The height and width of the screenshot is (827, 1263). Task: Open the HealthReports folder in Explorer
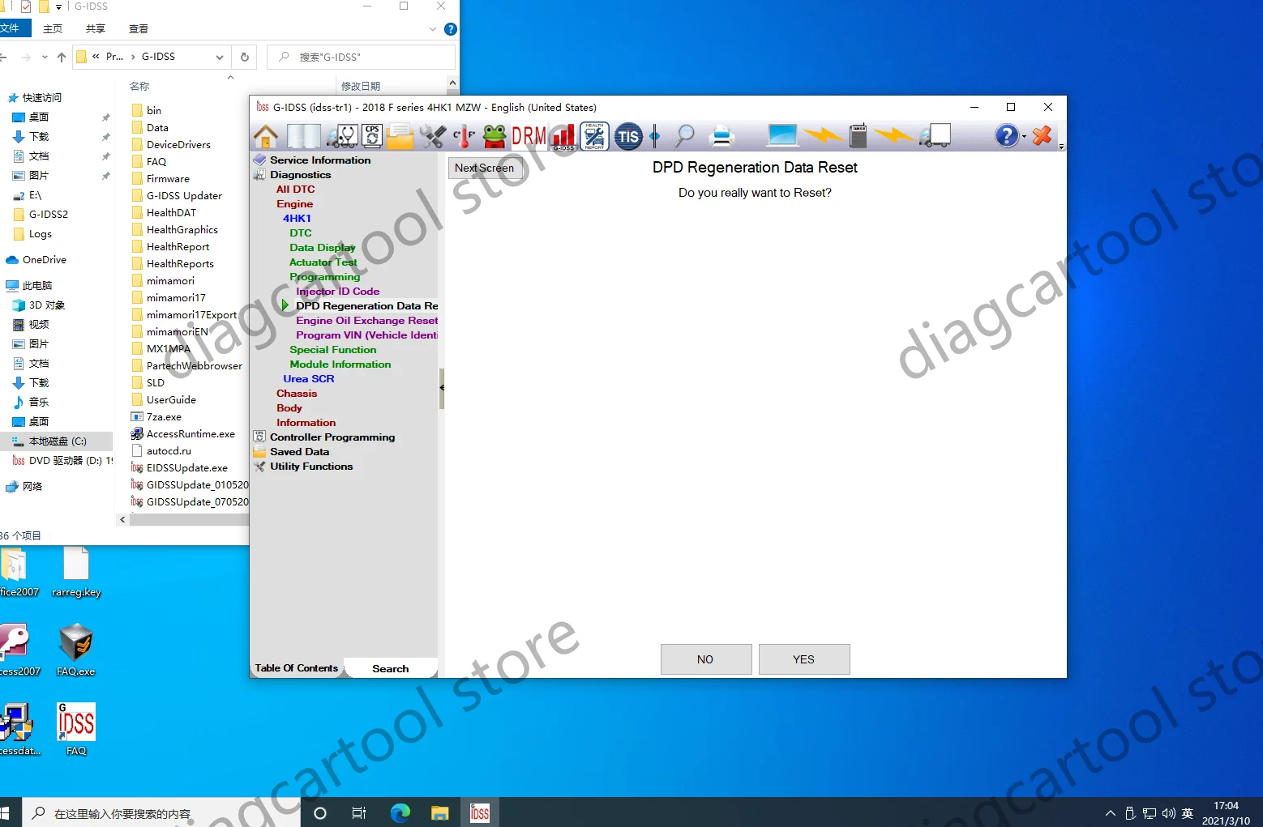coord(180,264)
